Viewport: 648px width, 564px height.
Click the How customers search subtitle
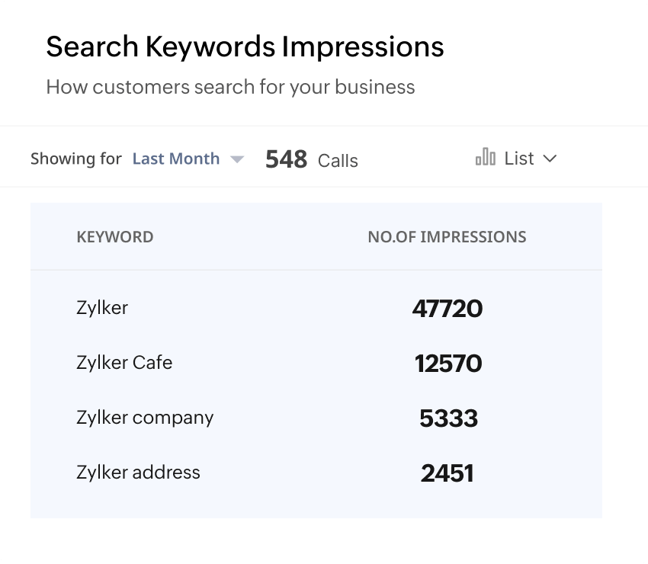point(230,87)
